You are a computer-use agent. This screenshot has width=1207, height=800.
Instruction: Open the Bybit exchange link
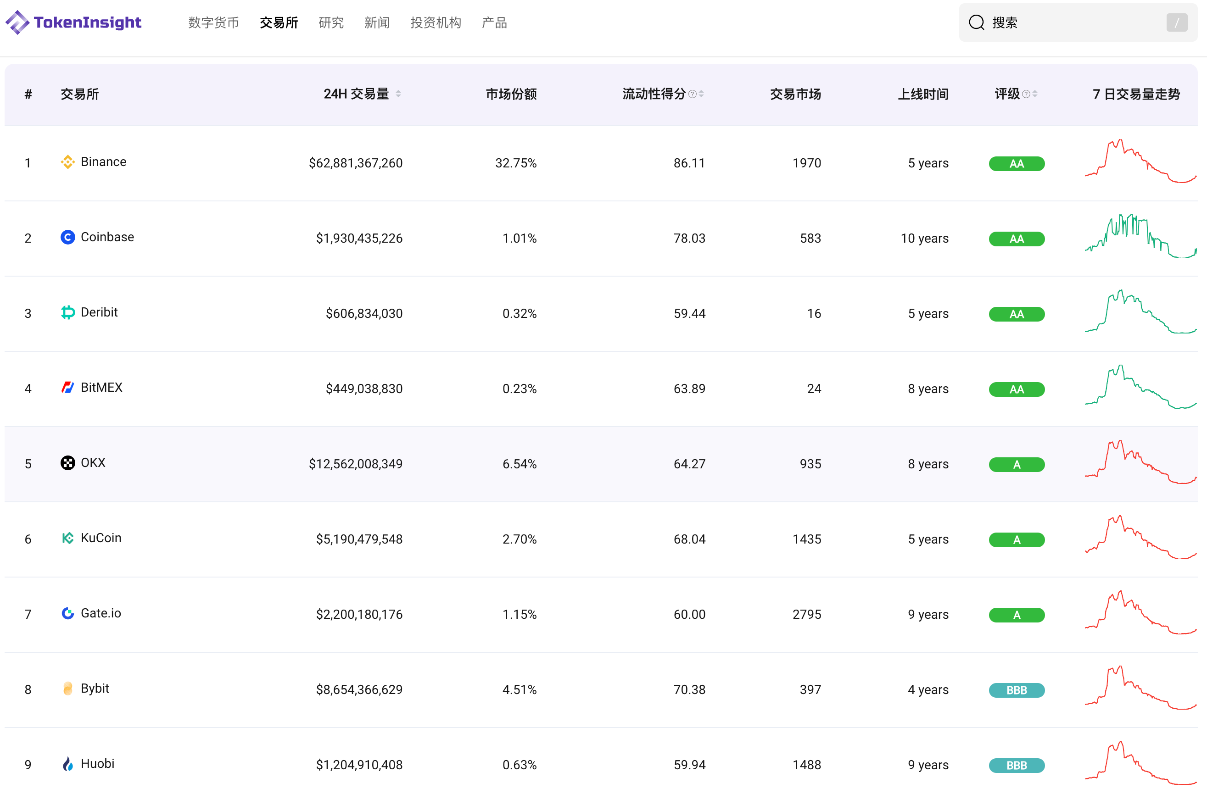(95, 688)
